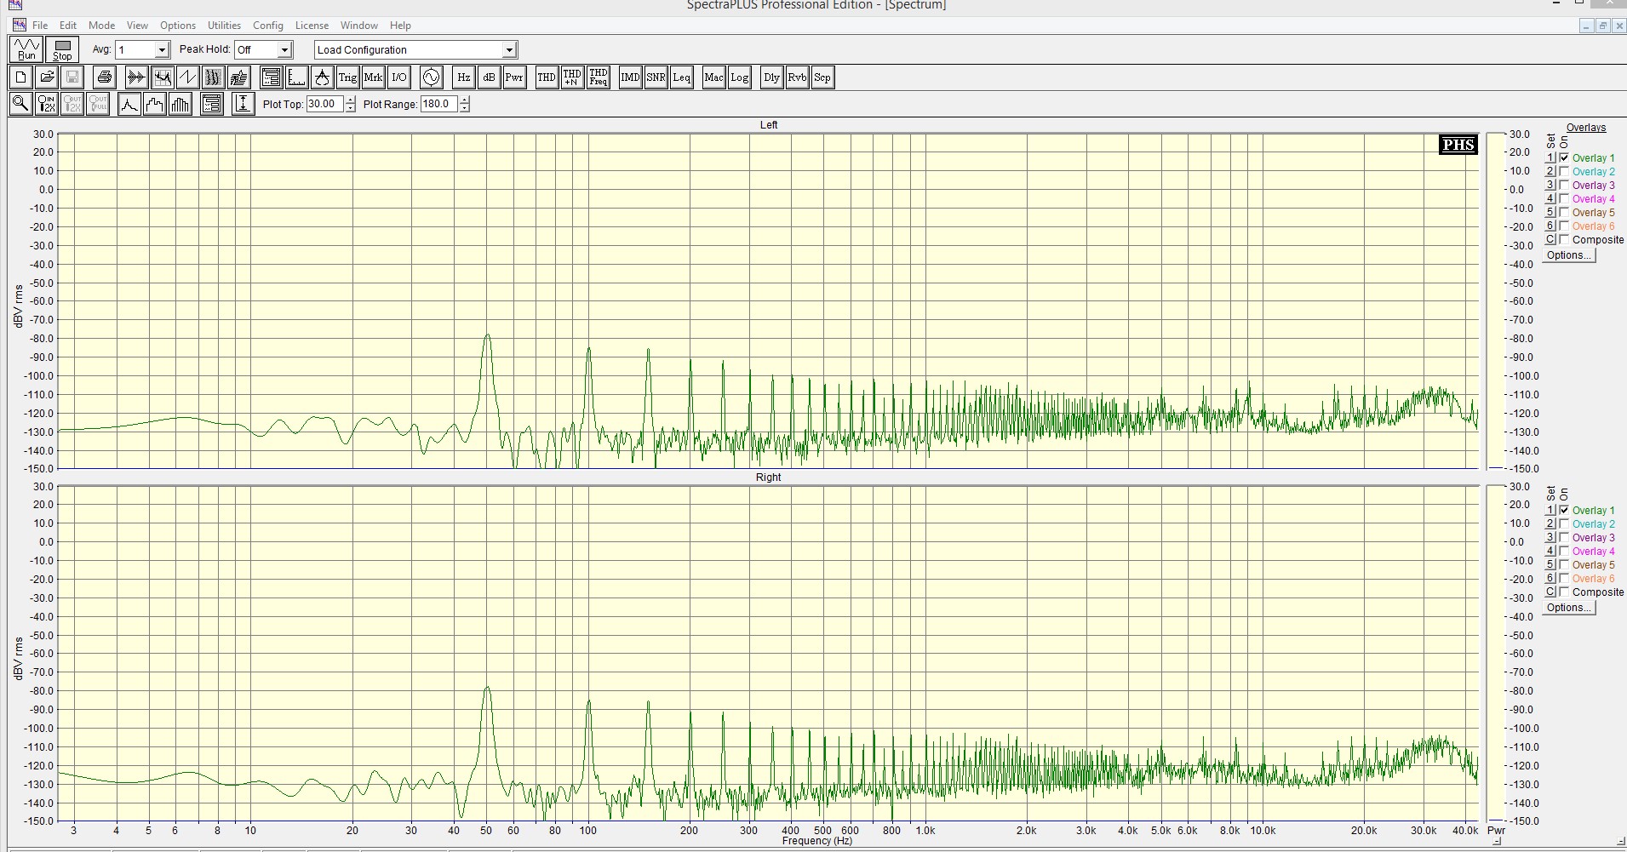Image resolution: width=1627 pixels, height=852 pixels.
Task: Click Set button 3 for the Right channel overlay
Action: [1550, 537]
